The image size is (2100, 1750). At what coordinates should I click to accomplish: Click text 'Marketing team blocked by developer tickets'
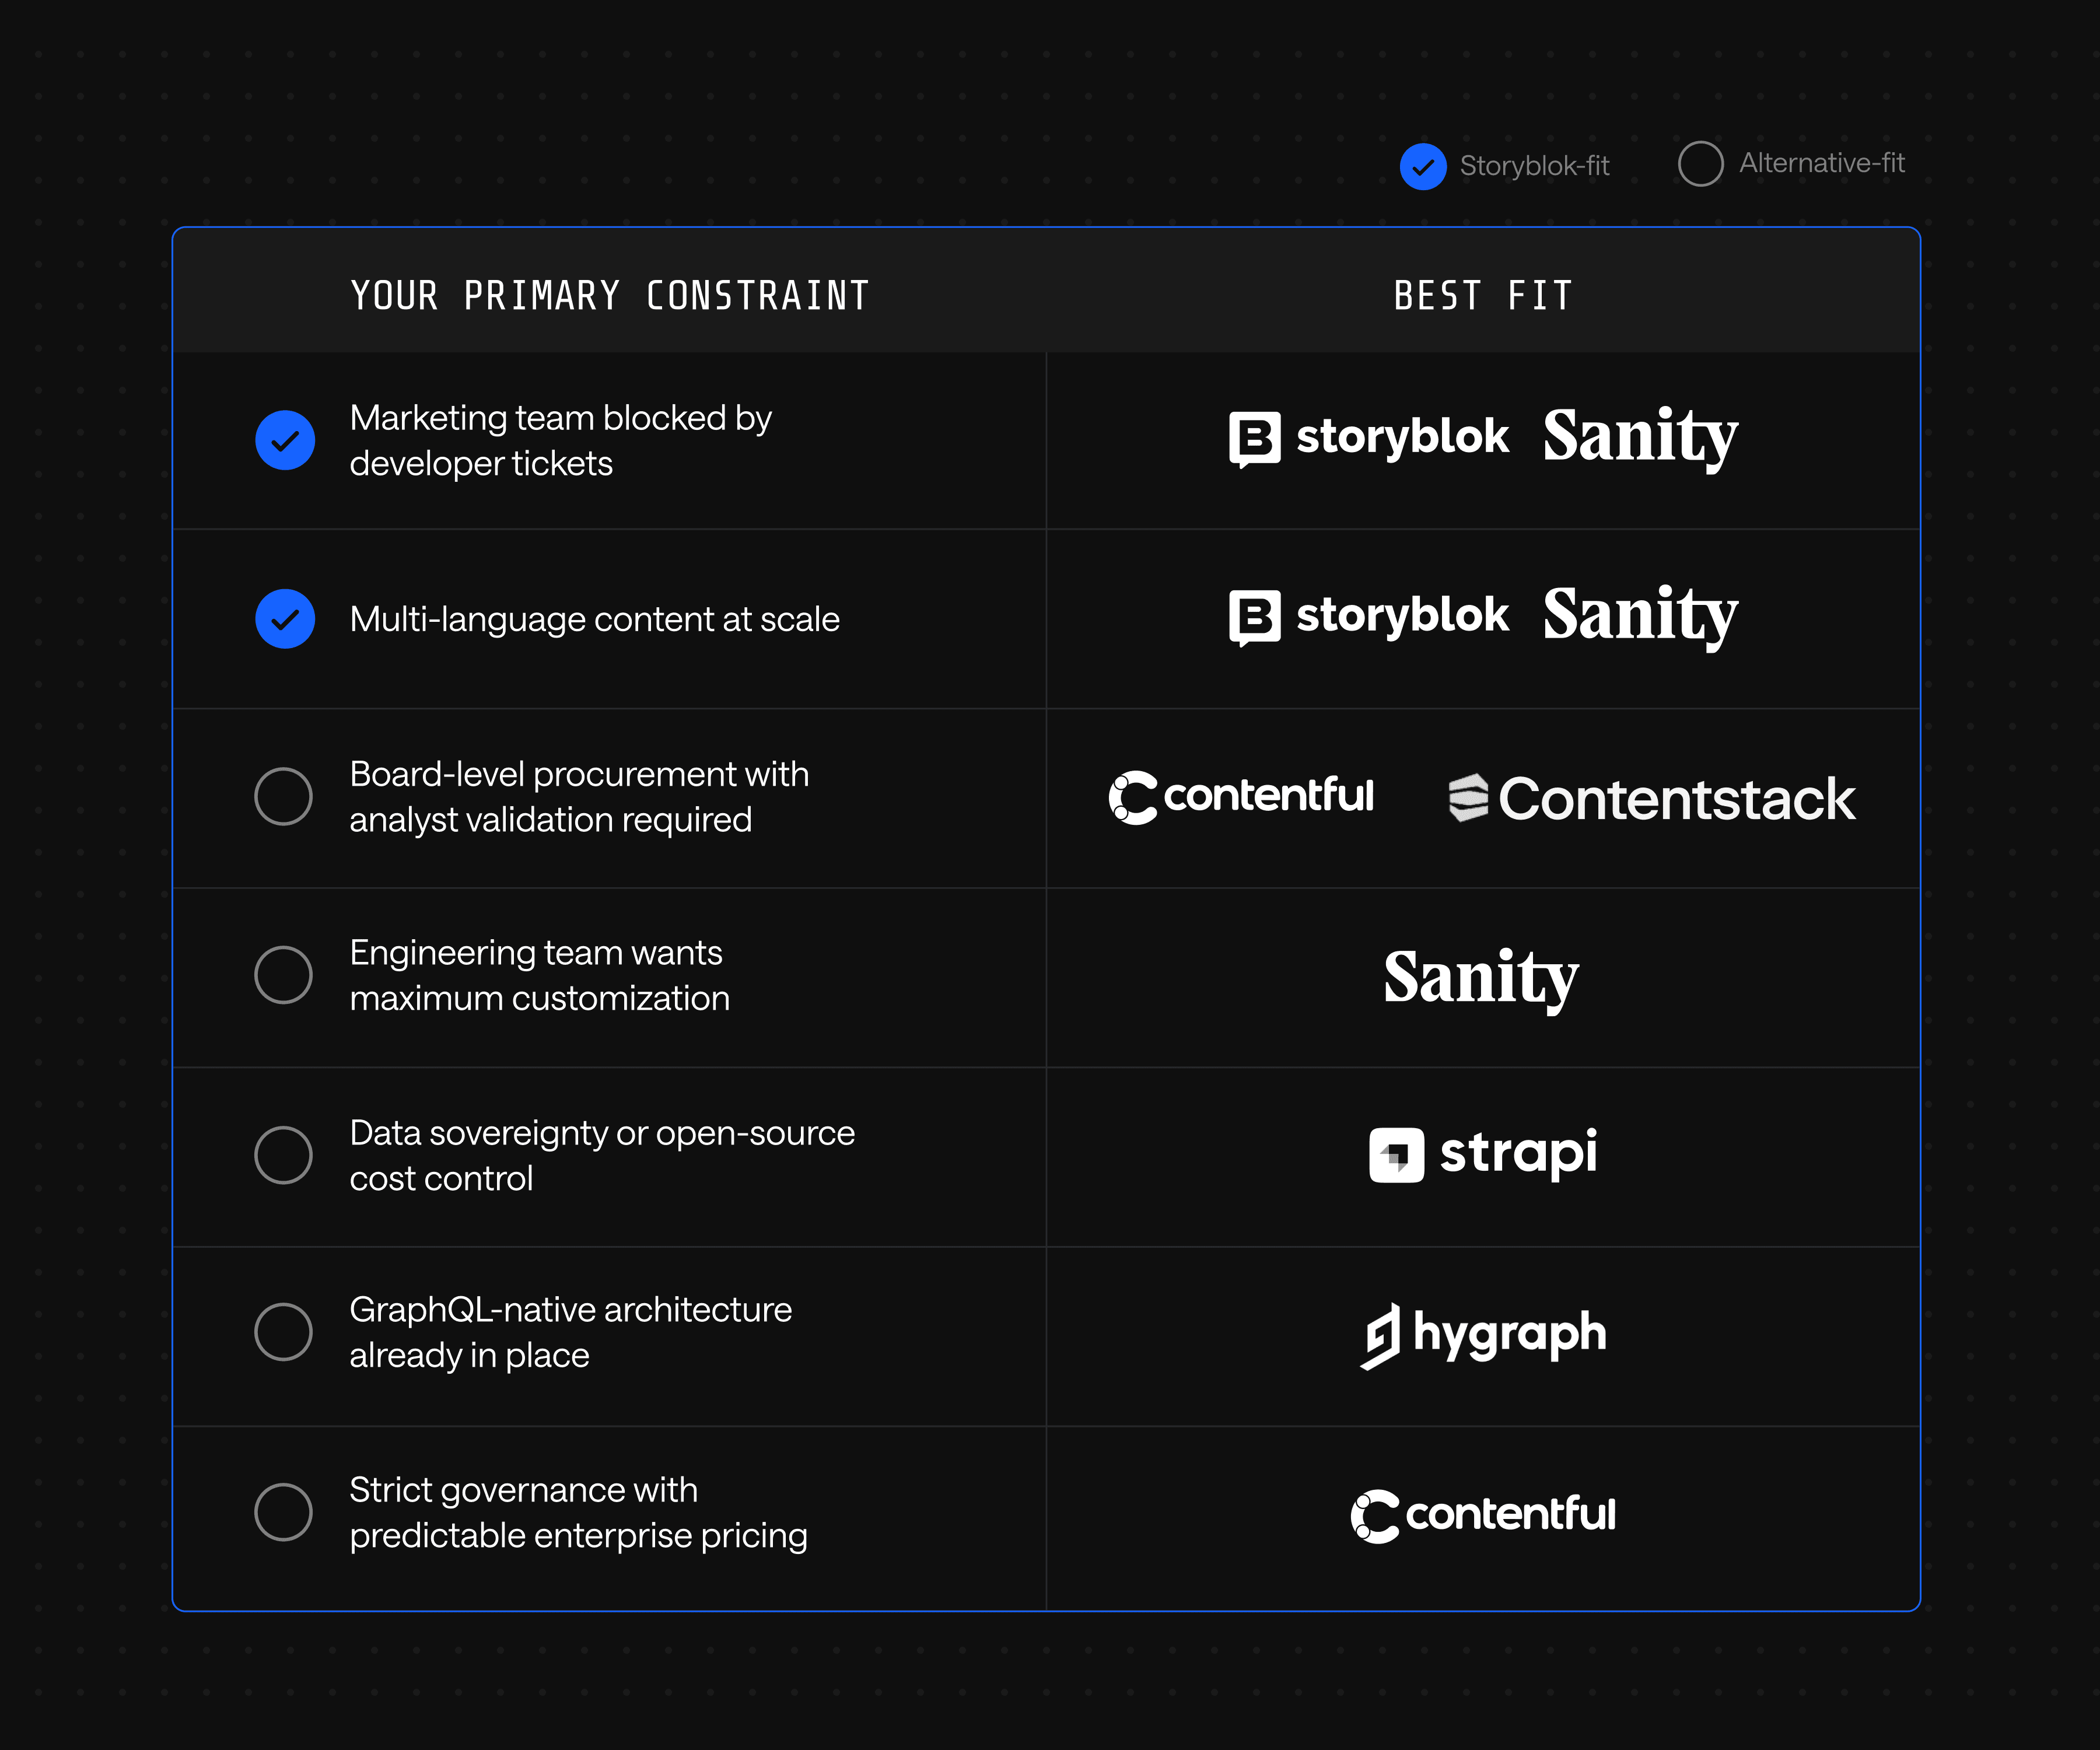coord(561,440)
